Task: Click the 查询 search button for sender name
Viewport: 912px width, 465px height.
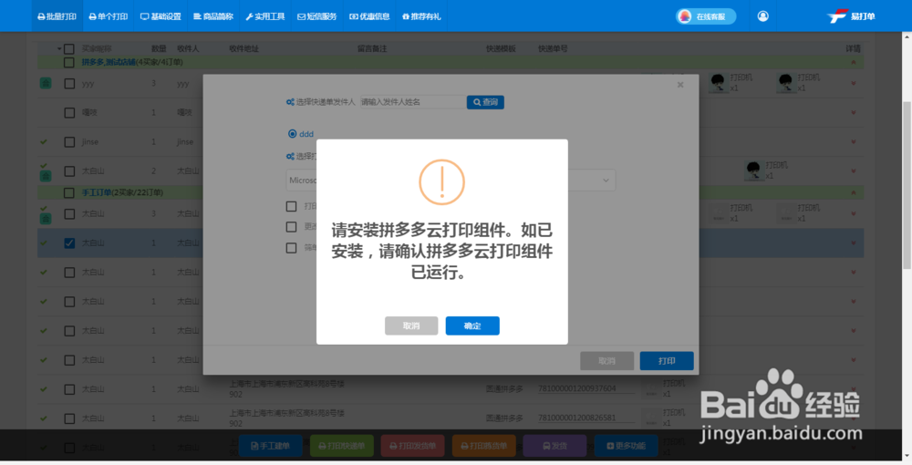Action: click(485, 102)
